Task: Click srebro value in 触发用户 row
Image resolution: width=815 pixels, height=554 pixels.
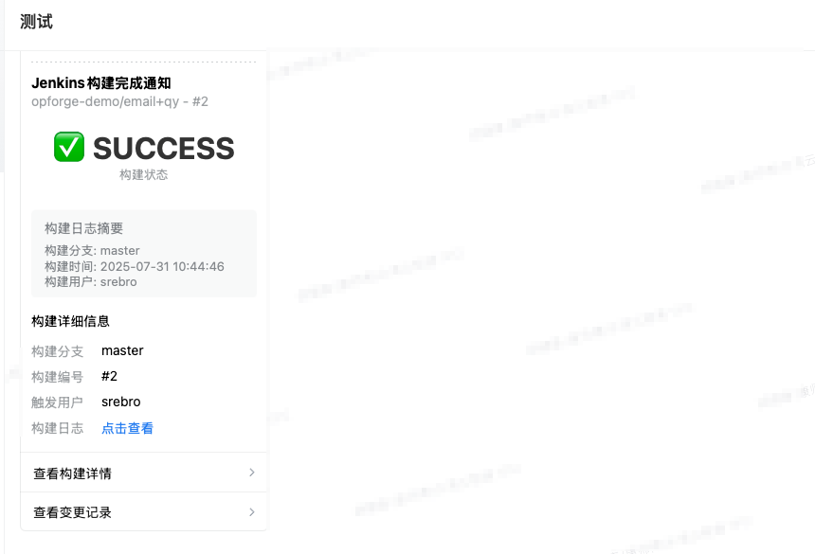Action: pyautogui.click(x=121, y=402)
